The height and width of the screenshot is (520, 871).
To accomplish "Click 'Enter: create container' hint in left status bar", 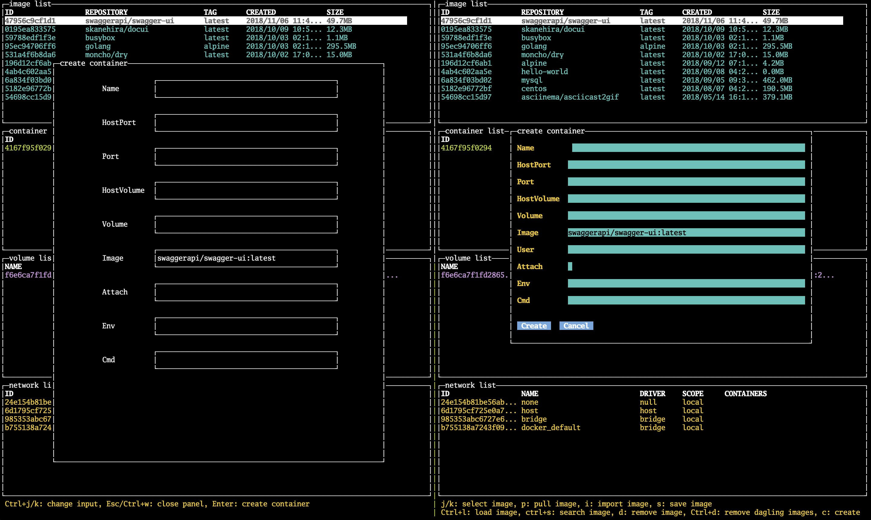I will [261, 504].
